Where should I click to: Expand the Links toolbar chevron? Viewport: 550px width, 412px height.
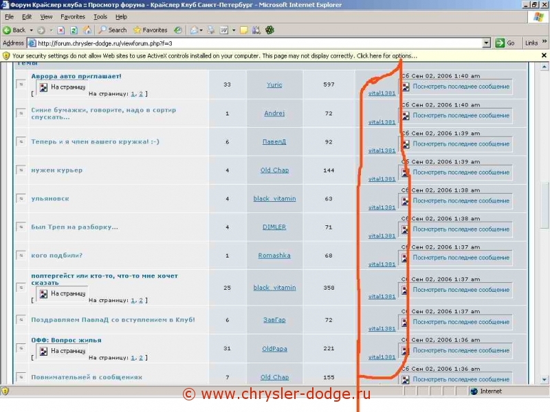click(x=544, y=42)
